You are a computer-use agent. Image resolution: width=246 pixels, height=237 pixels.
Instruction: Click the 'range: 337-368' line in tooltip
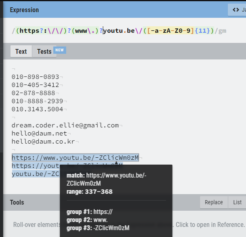coord(90,192)
